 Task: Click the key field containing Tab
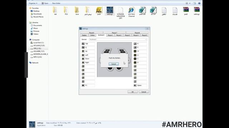[x=89, y=44]
